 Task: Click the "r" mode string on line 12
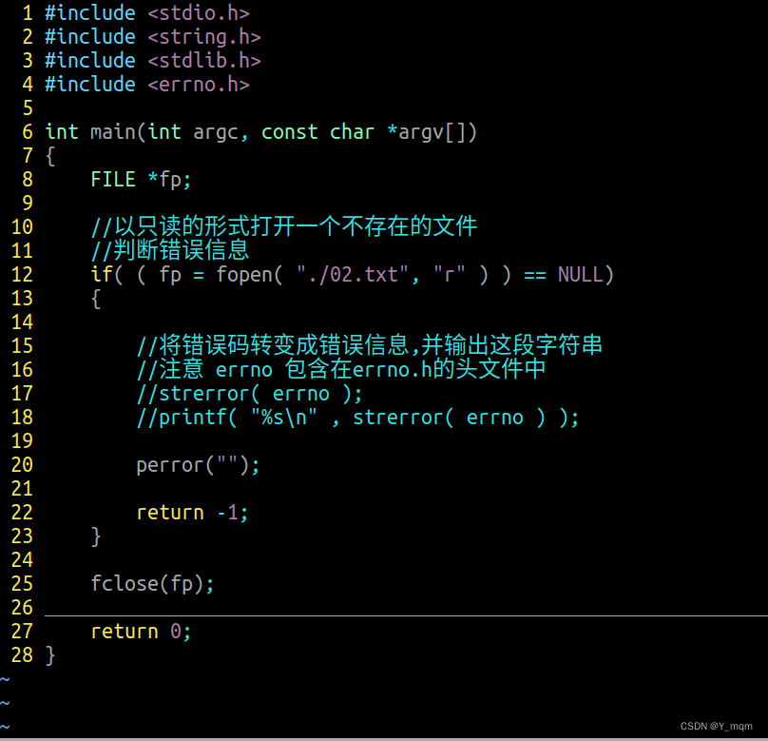pyautogui.click(x=450, y=274)
